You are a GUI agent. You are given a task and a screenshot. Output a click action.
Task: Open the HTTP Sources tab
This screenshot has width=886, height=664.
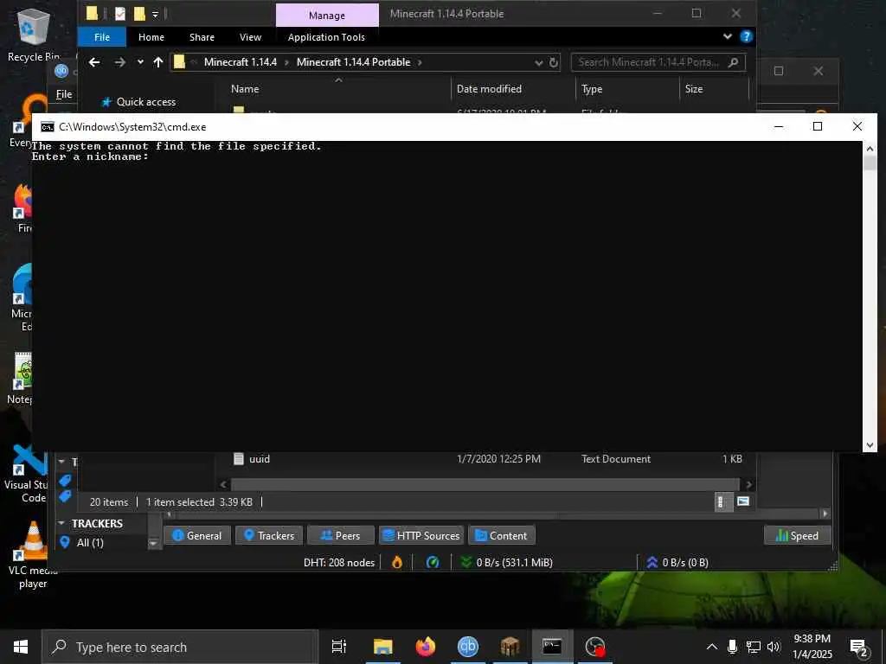[421, 535]
